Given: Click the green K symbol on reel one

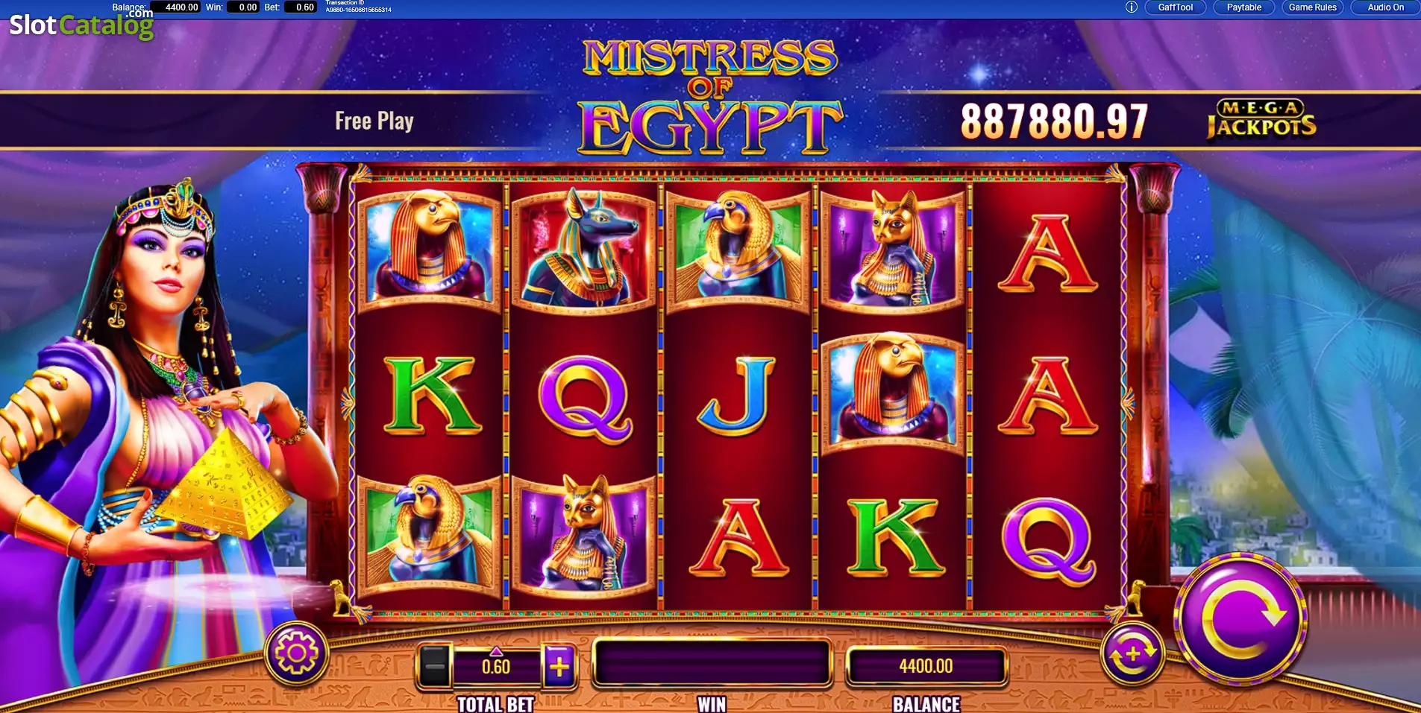Looking at the screenshot, I should tap(431, 394).
